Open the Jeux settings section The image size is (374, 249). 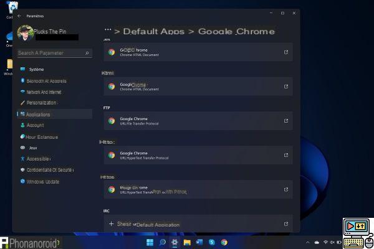[x=55, y=148]
